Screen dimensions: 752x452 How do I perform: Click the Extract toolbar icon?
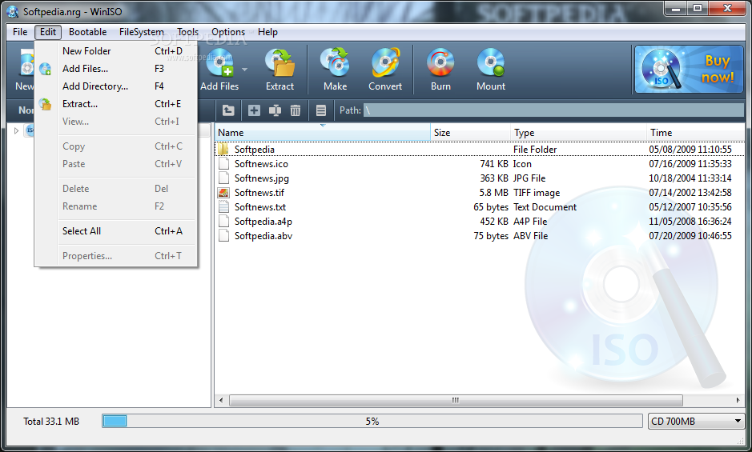[x=279, y=63]
